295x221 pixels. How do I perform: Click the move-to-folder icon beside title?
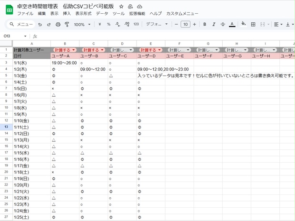[130, 7]
